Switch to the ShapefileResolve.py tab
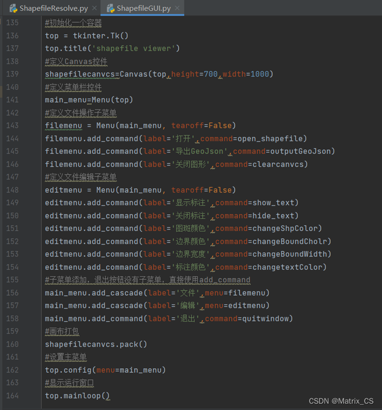 53,8
